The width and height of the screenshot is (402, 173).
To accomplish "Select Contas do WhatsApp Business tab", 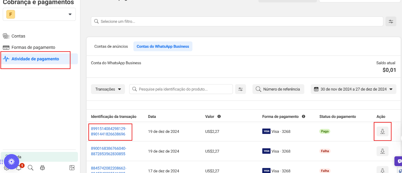I will (x=163, y=46).
